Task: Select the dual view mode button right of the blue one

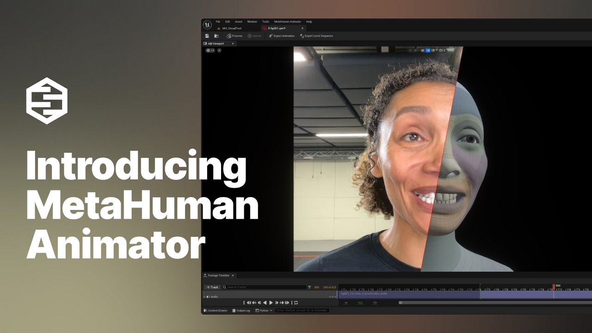Action: tap(433, 50)
